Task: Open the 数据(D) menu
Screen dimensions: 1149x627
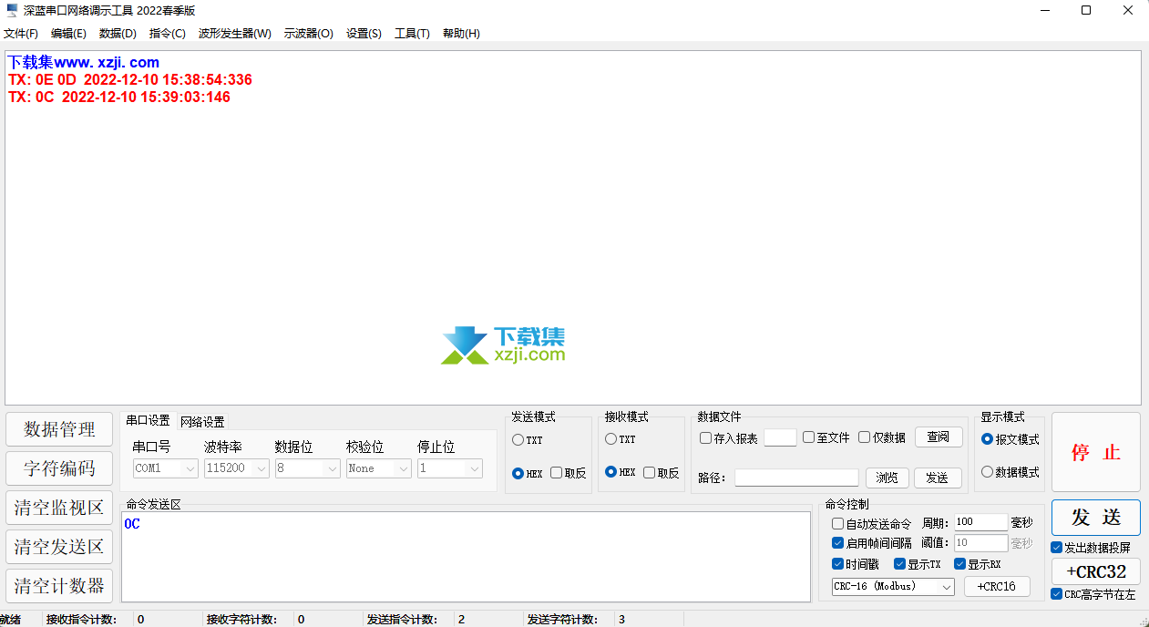Action: tap(118, 34)
